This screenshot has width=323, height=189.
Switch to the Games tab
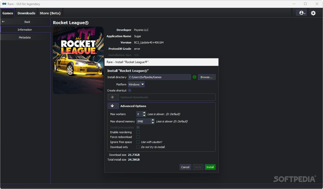[8, 13]
